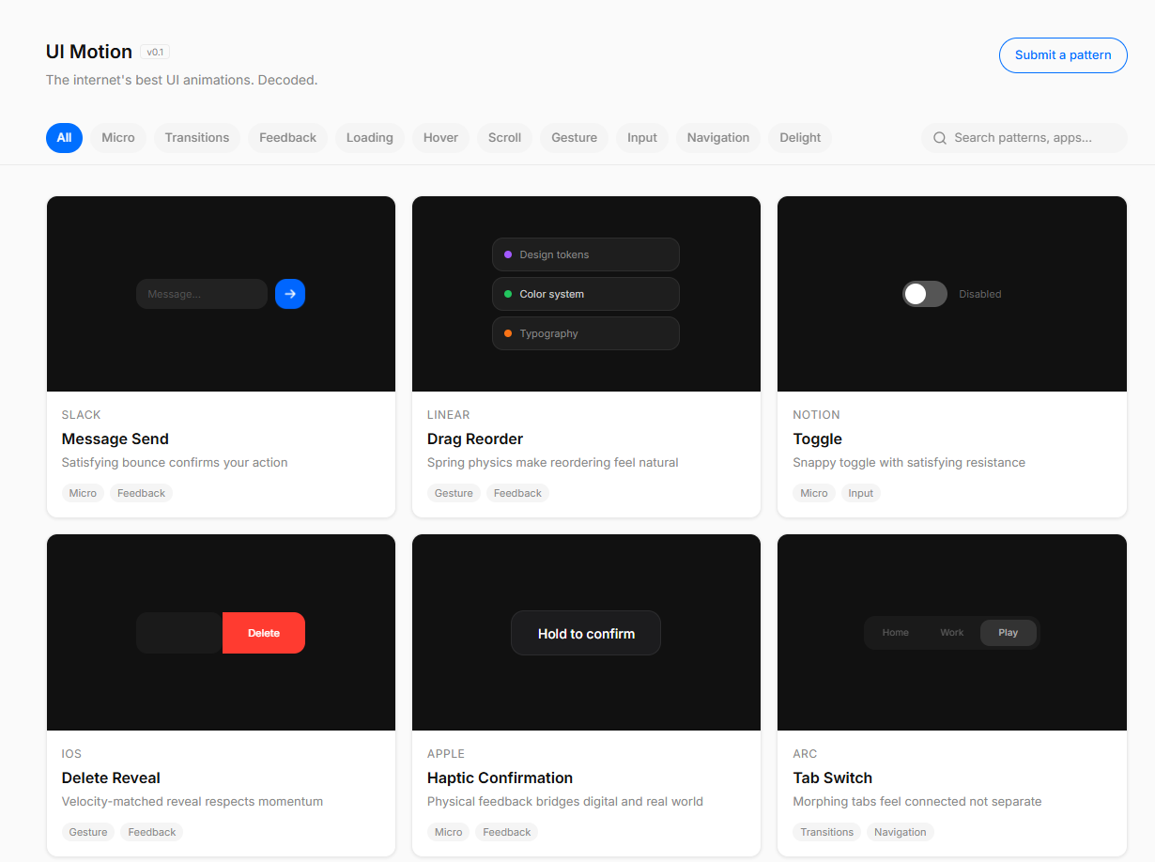Click the Navigation tag under Tab Switch
The width and height of the screenshot is (1155, 862).
click(900, 831)
